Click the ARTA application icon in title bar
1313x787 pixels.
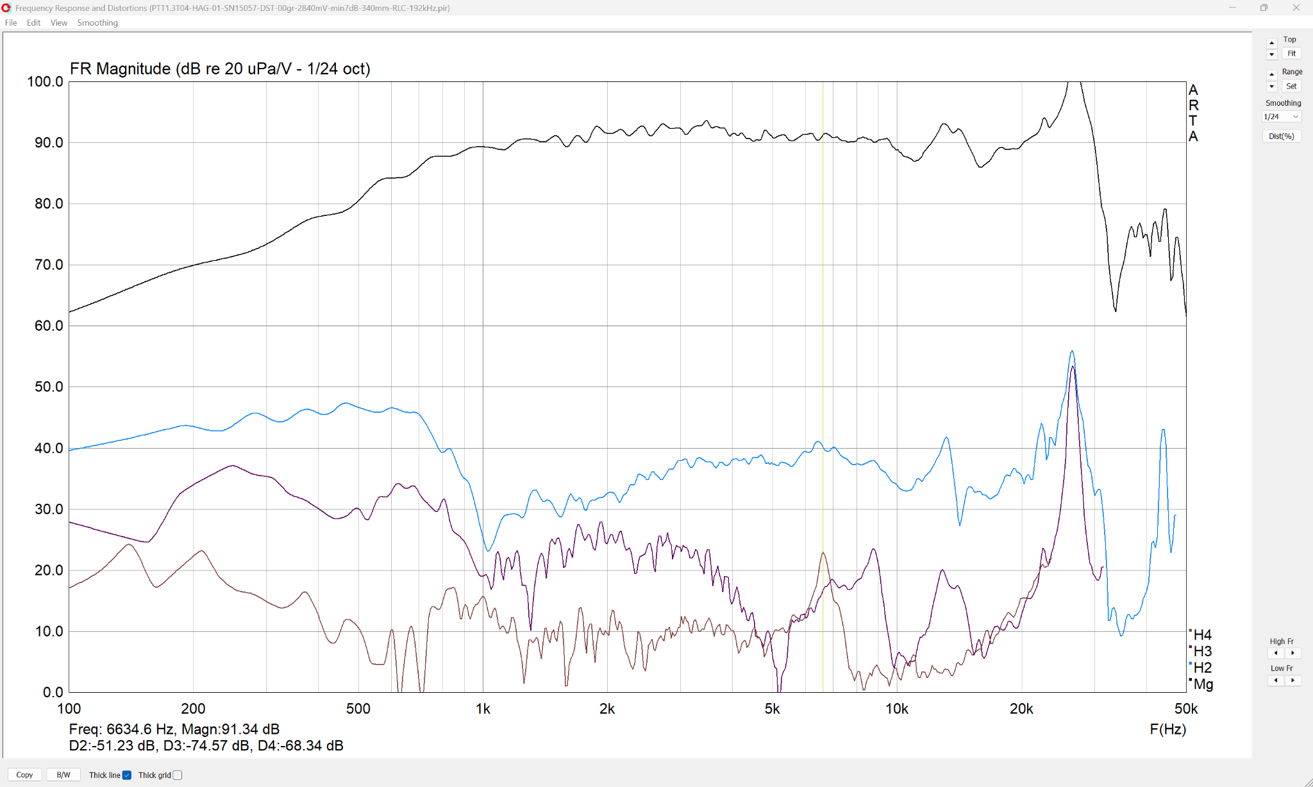[x=6, y=8]
